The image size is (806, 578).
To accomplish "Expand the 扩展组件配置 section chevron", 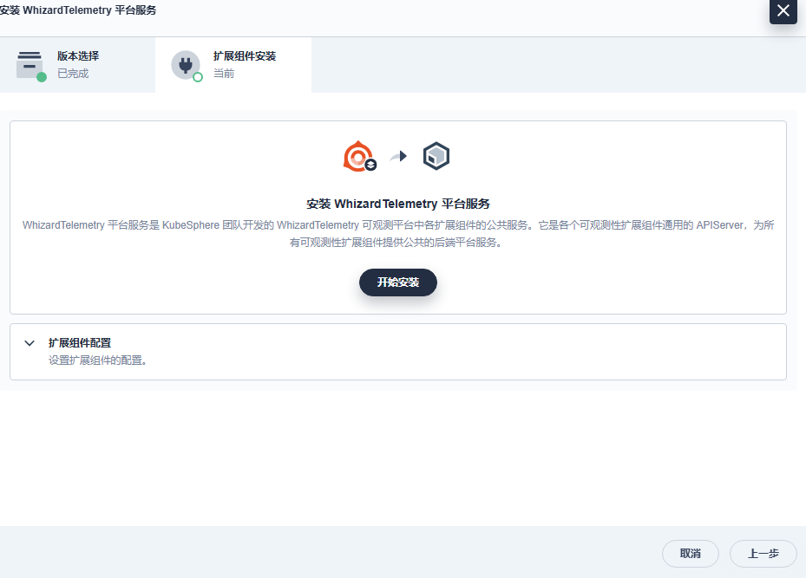I will click(x=29, y=343).
